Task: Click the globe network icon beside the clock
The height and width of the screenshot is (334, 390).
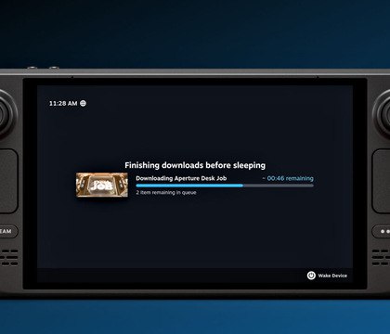Action: pyautogui.click(x=83, y=103)
